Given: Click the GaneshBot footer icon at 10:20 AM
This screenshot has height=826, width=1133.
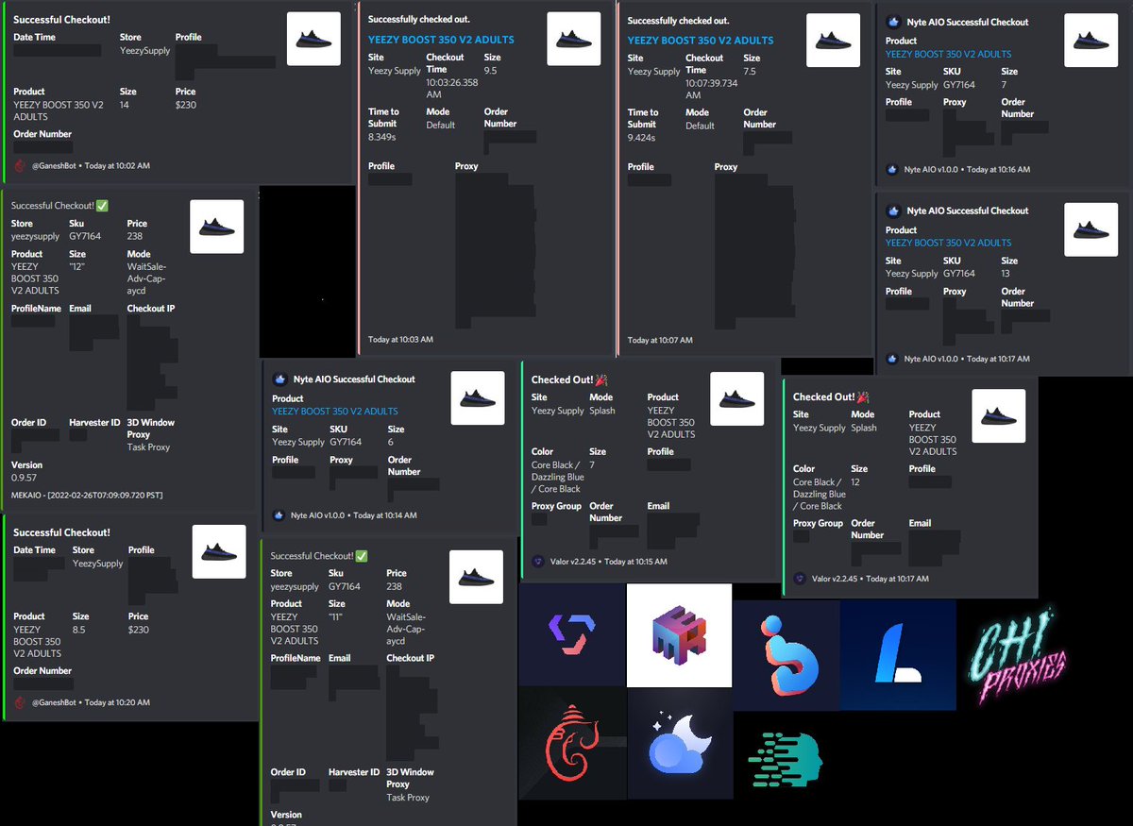Looking at the screenshot, I should pos(20,702).
